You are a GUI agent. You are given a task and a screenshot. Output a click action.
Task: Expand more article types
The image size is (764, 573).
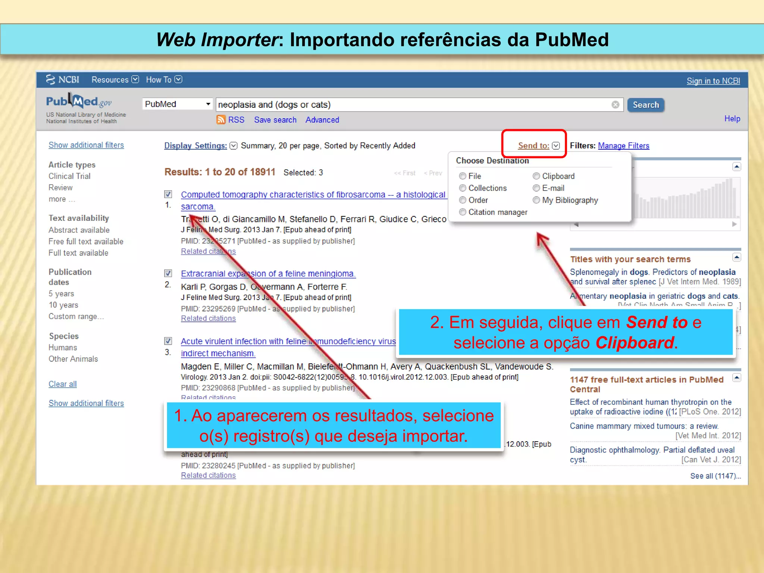pyautogui.click(x=62, y=199)
